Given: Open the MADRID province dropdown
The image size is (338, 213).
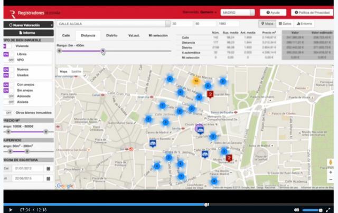Looking at the screenshot, I should coord(237,13).
